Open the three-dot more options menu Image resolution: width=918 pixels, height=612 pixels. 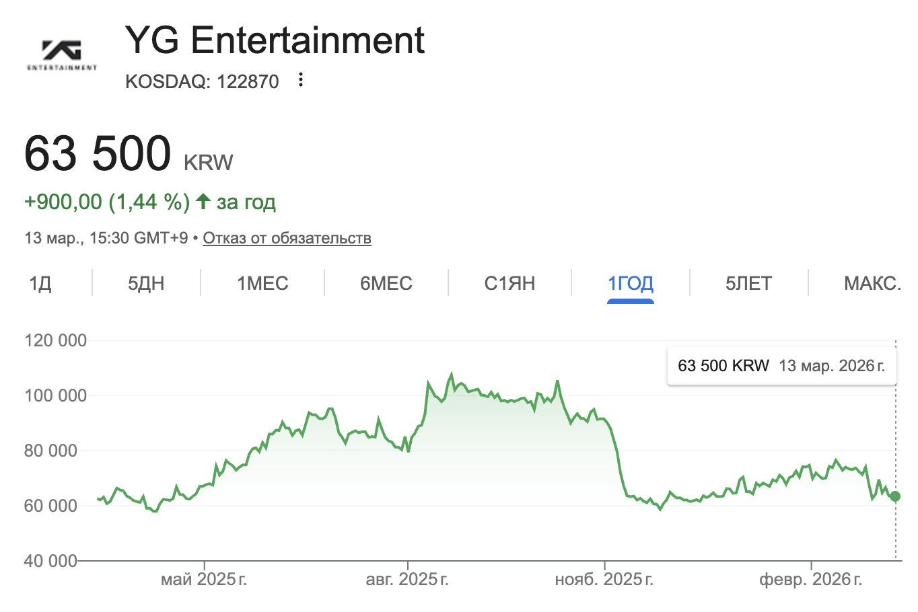(301, 80)
